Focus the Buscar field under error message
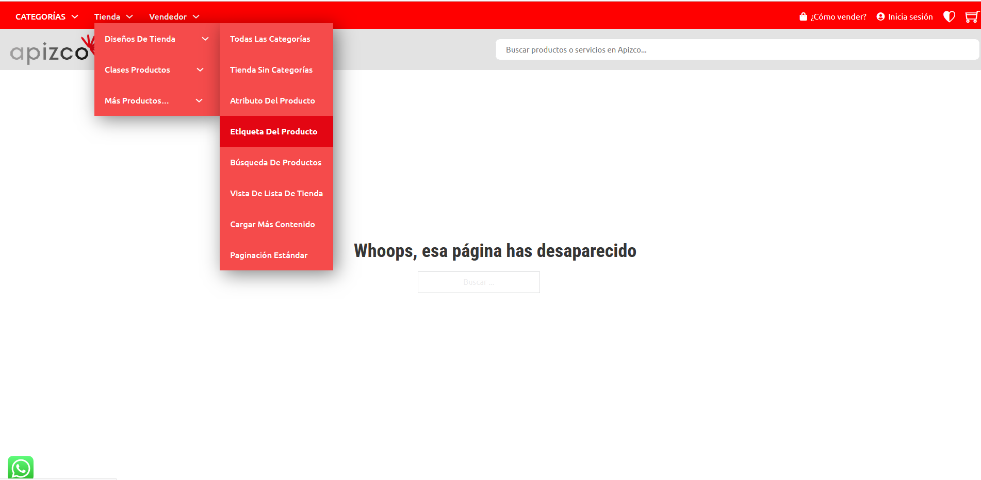This screenshot has height=480, width=981. pyautogui.click(x=479, y=282)
